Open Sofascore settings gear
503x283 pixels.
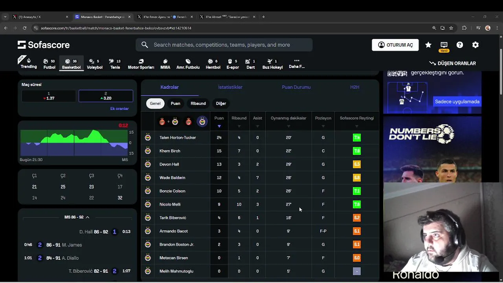pyautogui.click(x=475, y=45)
